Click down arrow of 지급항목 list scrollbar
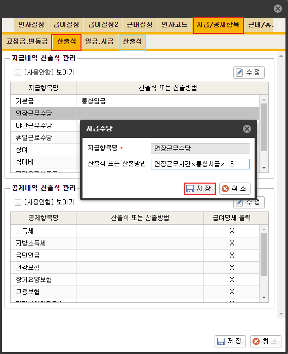Image resolution: width=288 pixels, height=354 pixels. point(264,168)
